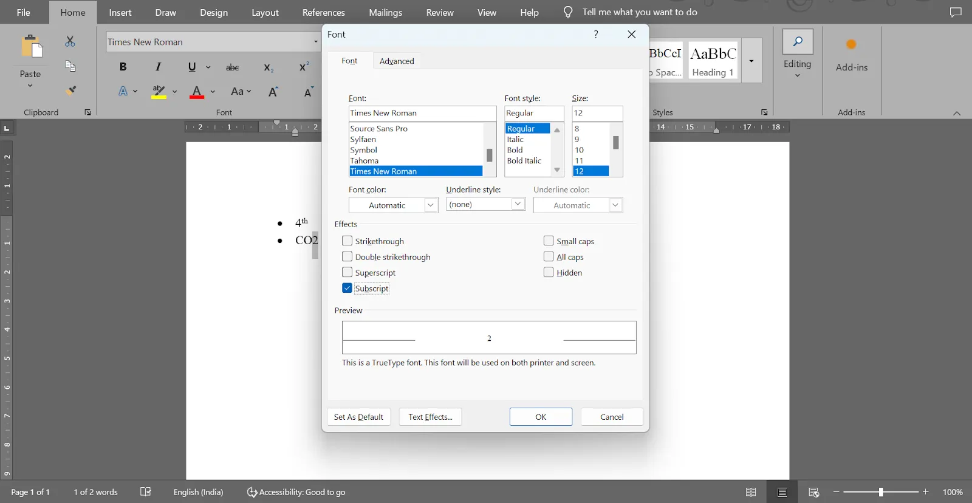Click the Cut scissors icon
The height and width of the screenshot is (503, 972).
pyautogui.click(x=70, y=41)
